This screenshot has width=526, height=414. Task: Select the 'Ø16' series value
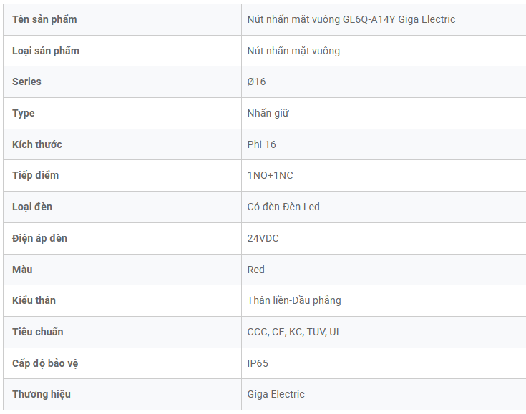tap(256, 82)
